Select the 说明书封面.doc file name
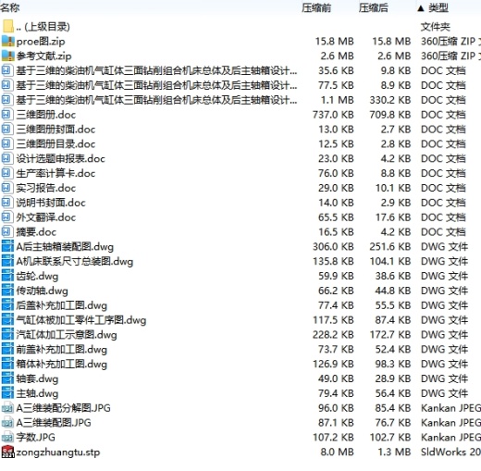Image resolution: width=481 pixels, height=471 pixels. (x=51, y=203)
